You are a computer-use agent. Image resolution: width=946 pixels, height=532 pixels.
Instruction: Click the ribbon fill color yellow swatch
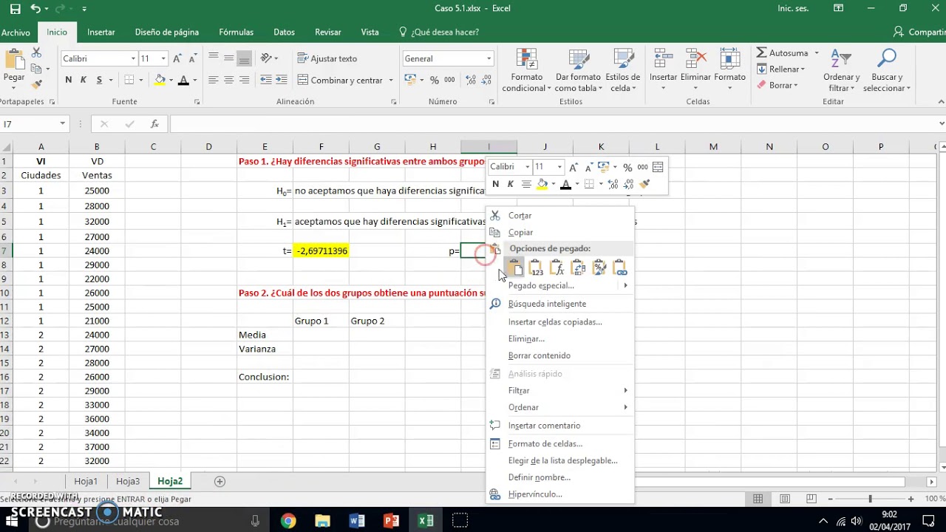coord(160,80)
